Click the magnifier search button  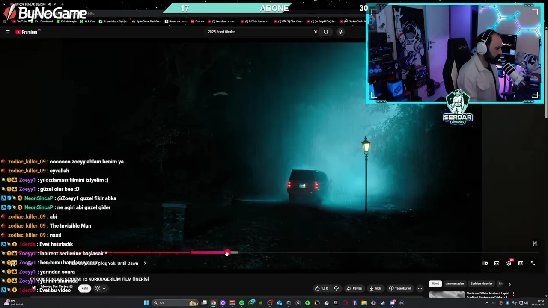[326, 32]
